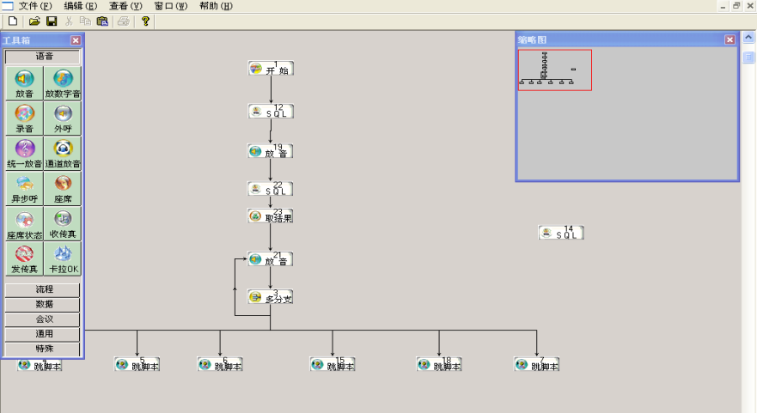Expand the 会议 toolbox category
The height and width of the screenshot is (413, 757).
[43, 319]
